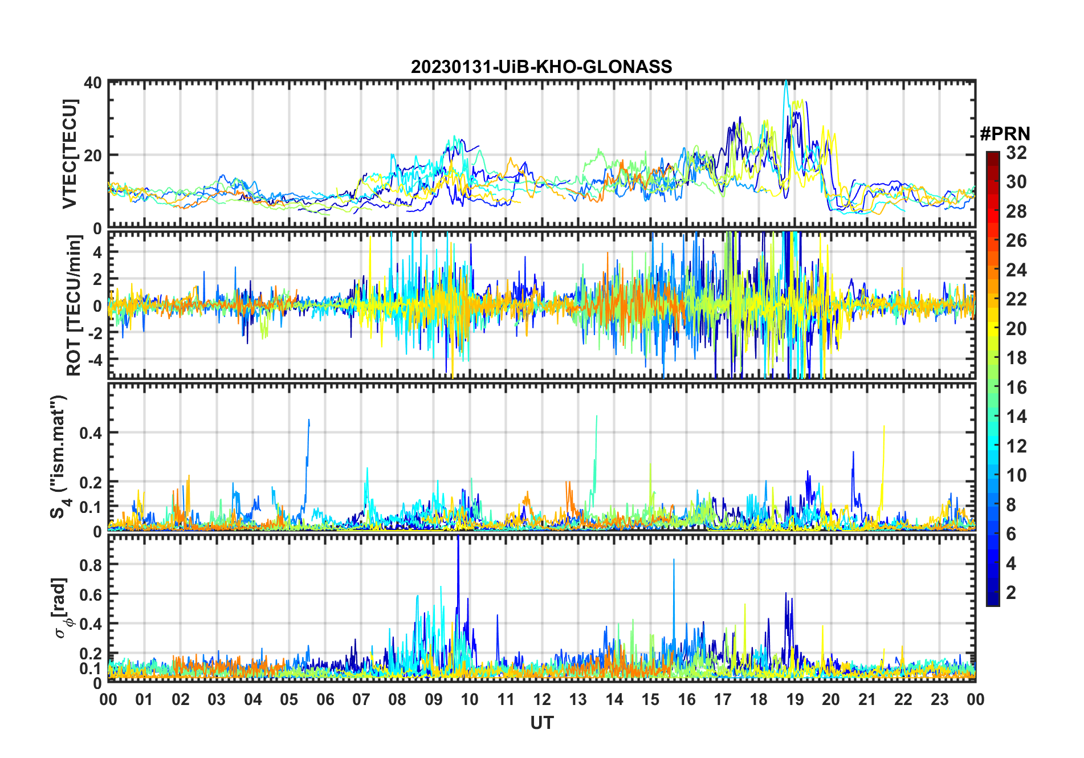Click sigma phi axis tick label 0.8
1084x758 pixels.
(91, 565)
